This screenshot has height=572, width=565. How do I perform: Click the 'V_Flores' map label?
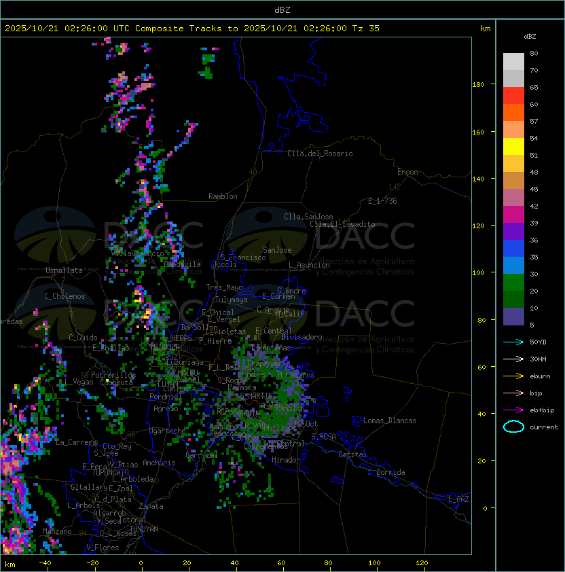click(103, 548)
